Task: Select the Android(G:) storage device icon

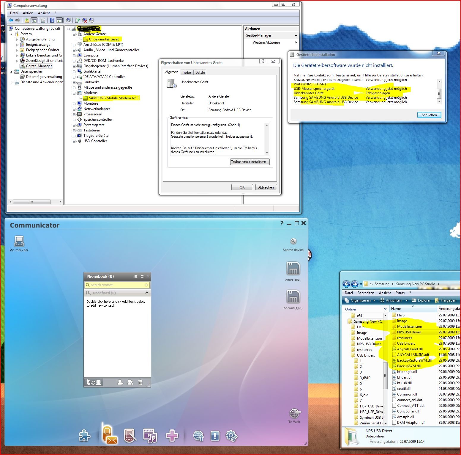Action: [293, 268]
